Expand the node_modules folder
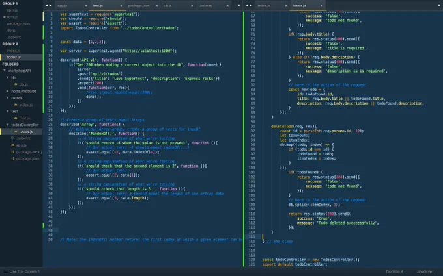The width and height of the screenshot is (443, 276). tap(8, 91)
